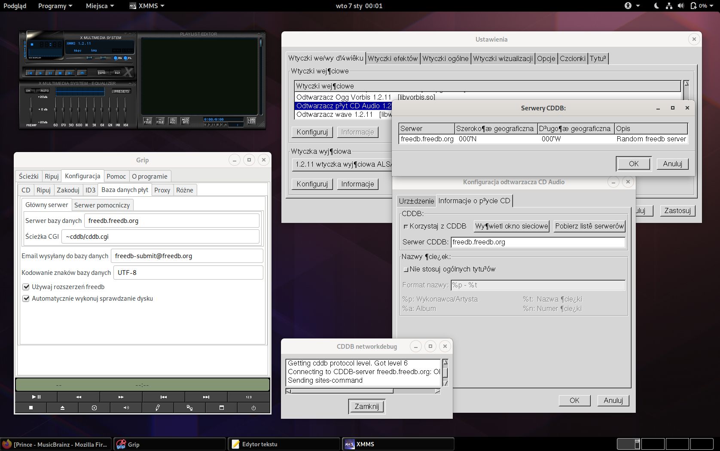Click the stop square icon in Grip
Viewport: 720px width, 451px height.
pyautogui.click(x=31, y=408)
